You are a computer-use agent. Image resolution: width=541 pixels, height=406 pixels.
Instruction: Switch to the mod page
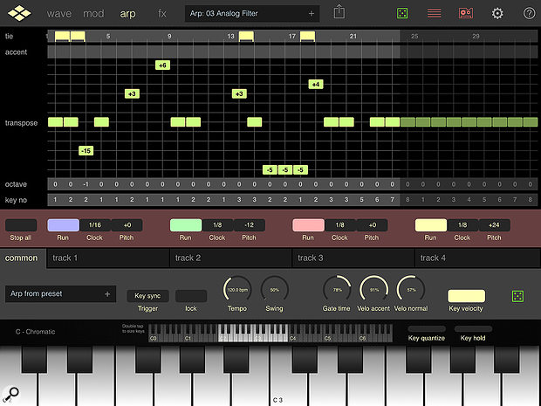point(93,13)
